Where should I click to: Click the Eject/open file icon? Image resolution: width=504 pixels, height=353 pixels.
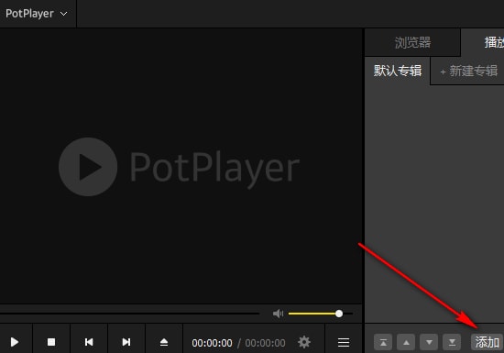click(164, 342)
